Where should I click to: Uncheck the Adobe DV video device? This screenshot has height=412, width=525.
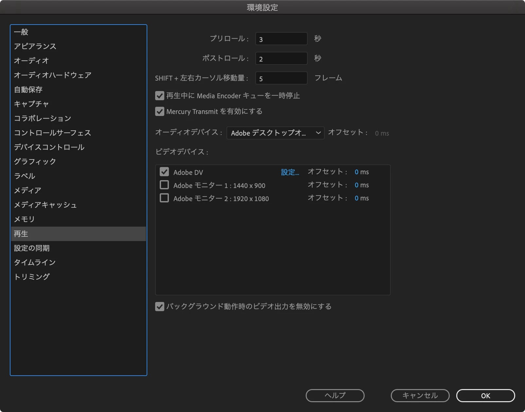(x=164, y=172)
